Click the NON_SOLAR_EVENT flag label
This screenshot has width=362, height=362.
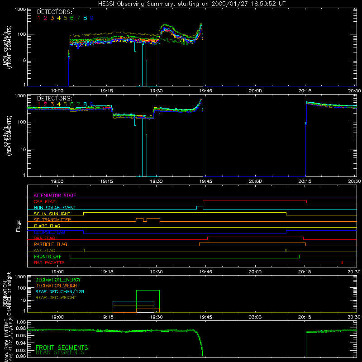tap(55, 208)
